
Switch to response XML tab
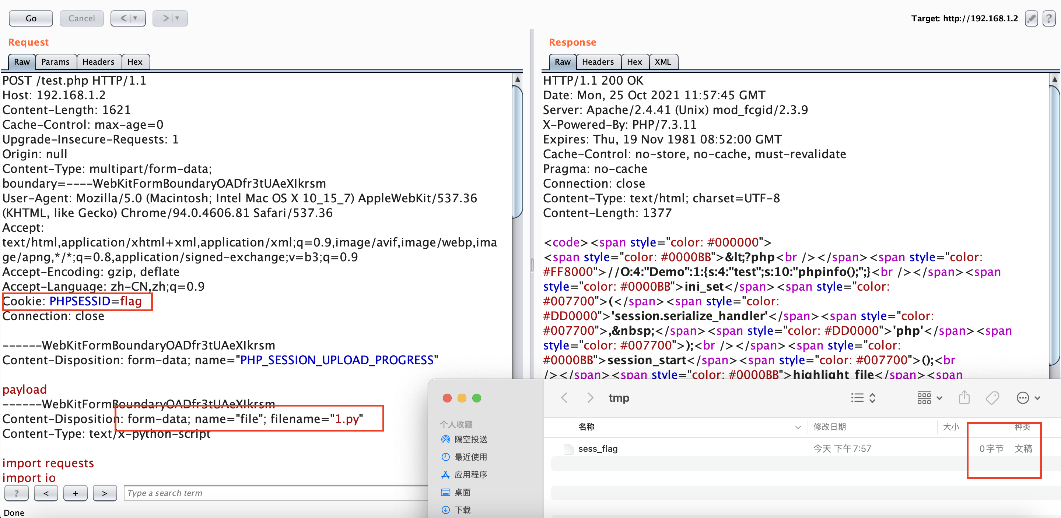pyautogui.click(x=662, y=62)
